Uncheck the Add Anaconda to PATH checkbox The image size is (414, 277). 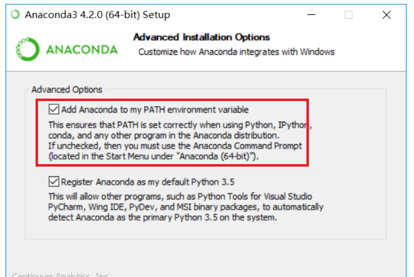pyautogui.click(x=54, y=109)
